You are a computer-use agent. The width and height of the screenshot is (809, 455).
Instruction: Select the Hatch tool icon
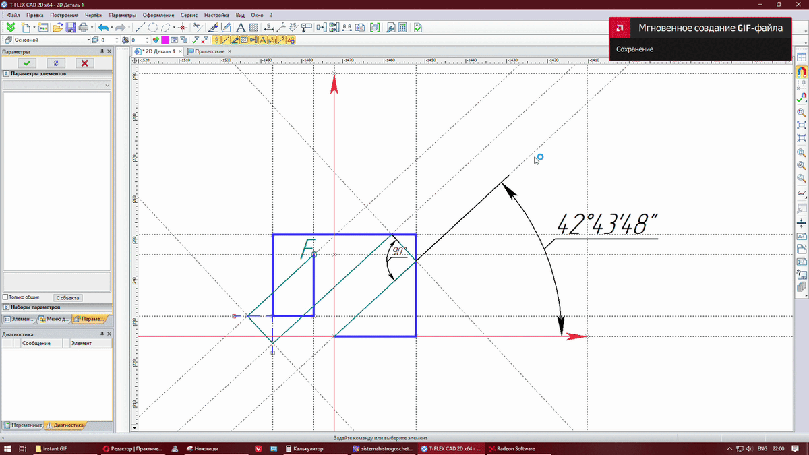[253, 28]
